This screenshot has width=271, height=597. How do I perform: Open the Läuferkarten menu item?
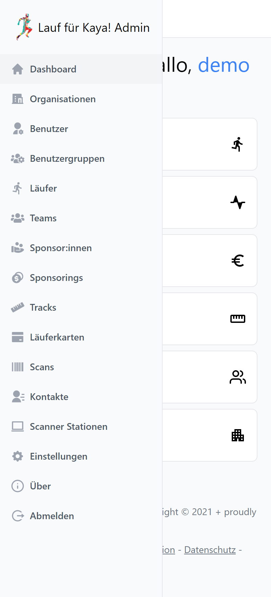[x=57, y=337]
